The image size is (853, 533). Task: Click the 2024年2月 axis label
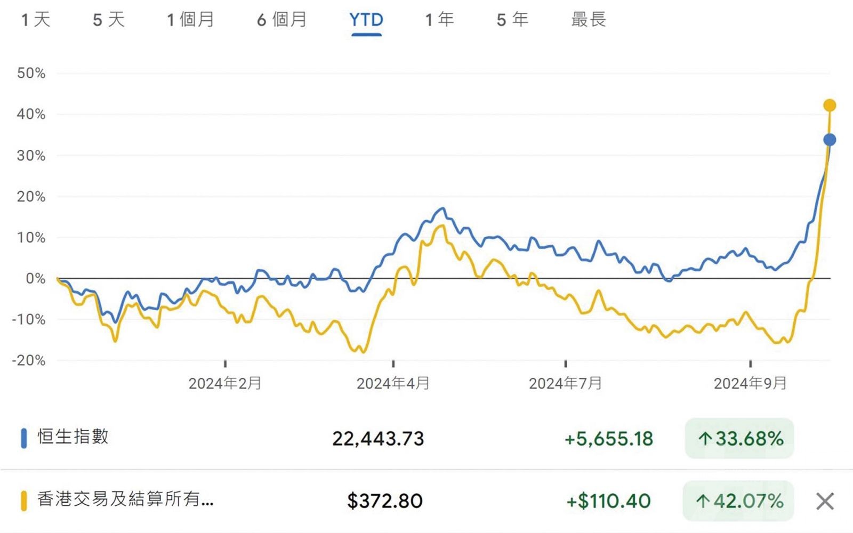click(x=225, y=383)
